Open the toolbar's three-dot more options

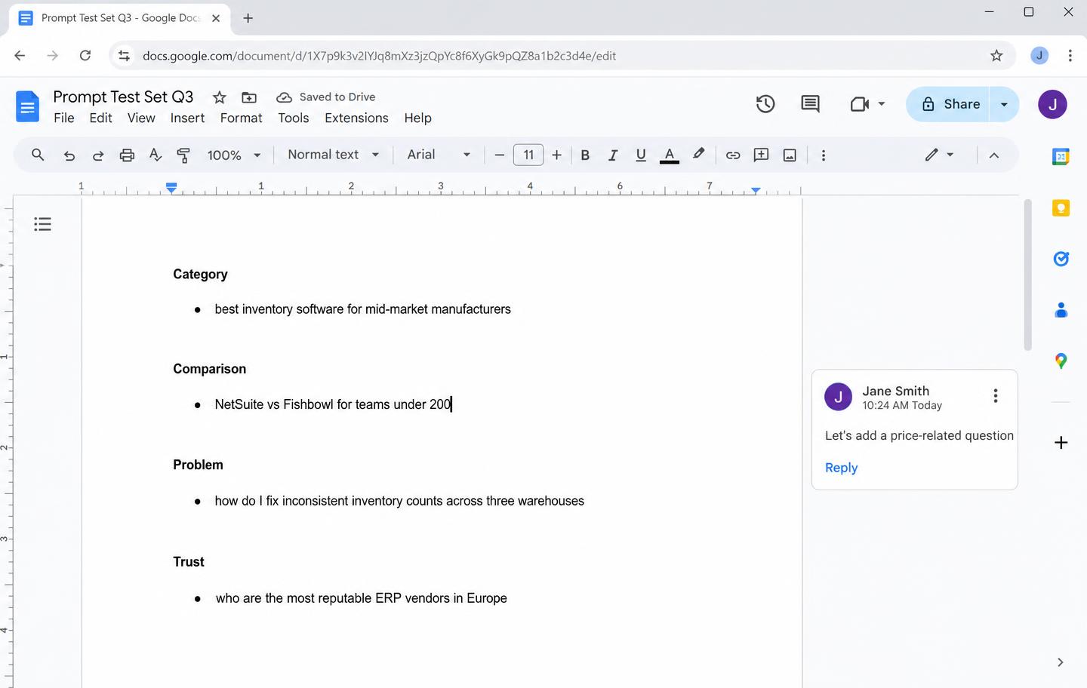coord(824,155)
